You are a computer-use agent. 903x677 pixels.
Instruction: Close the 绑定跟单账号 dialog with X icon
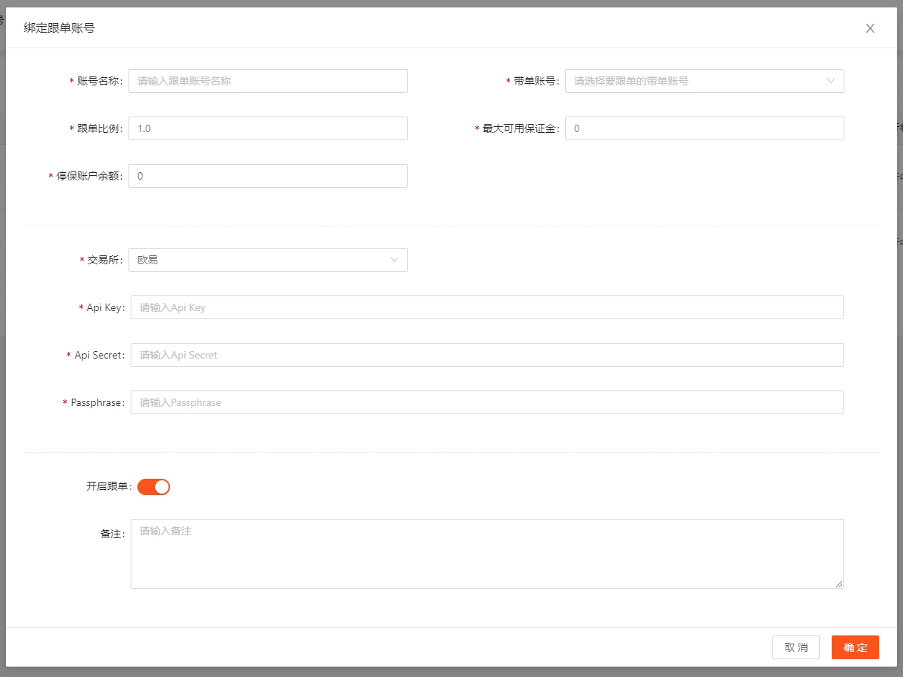pos(870,28)
